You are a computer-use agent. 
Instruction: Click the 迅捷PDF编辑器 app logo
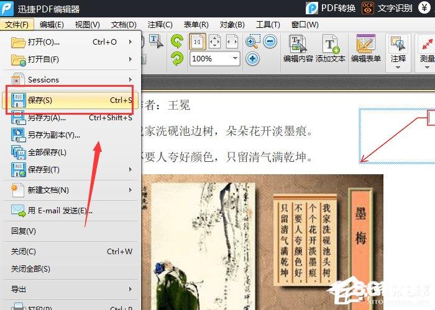[x=7, y=9]
